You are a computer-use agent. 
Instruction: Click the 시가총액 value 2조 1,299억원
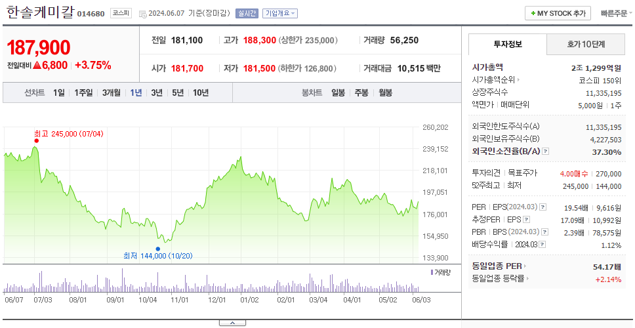[596, 68]
